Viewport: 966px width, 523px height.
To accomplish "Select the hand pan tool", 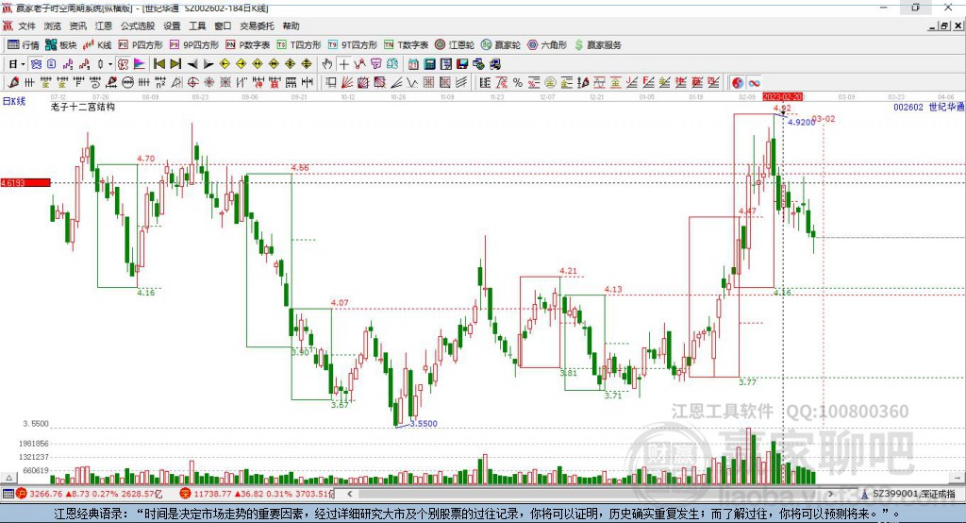I will pyautogui.click(x=327, y=64).
